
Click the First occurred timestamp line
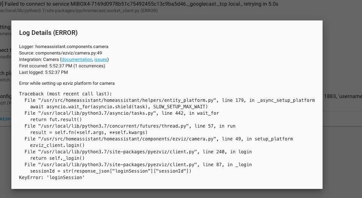click(x=60, y=66)
